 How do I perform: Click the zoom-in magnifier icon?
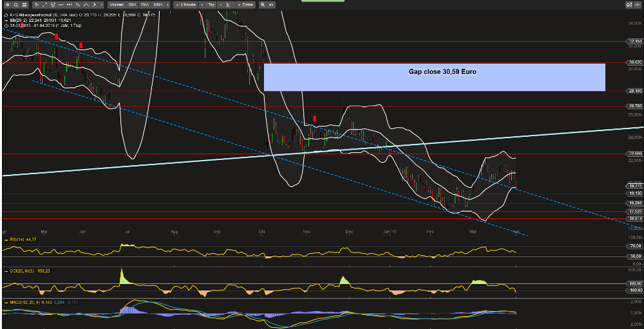[263, 5]
